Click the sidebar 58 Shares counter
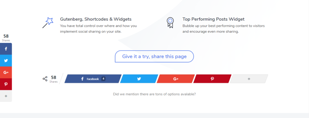The image size is (309, 118). (6, 38)
